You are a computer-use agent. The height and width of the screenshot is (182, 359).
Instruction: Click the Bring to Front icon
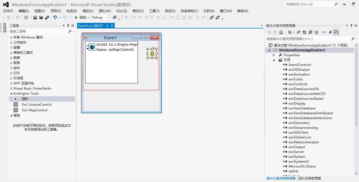(212, 17)
